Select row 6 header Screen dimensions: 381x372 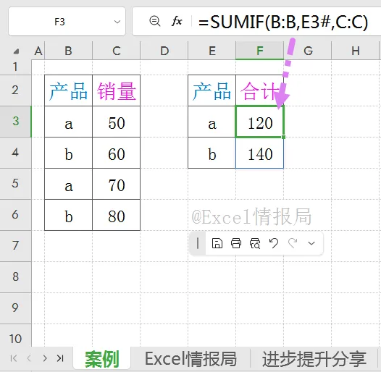point(15,215)
